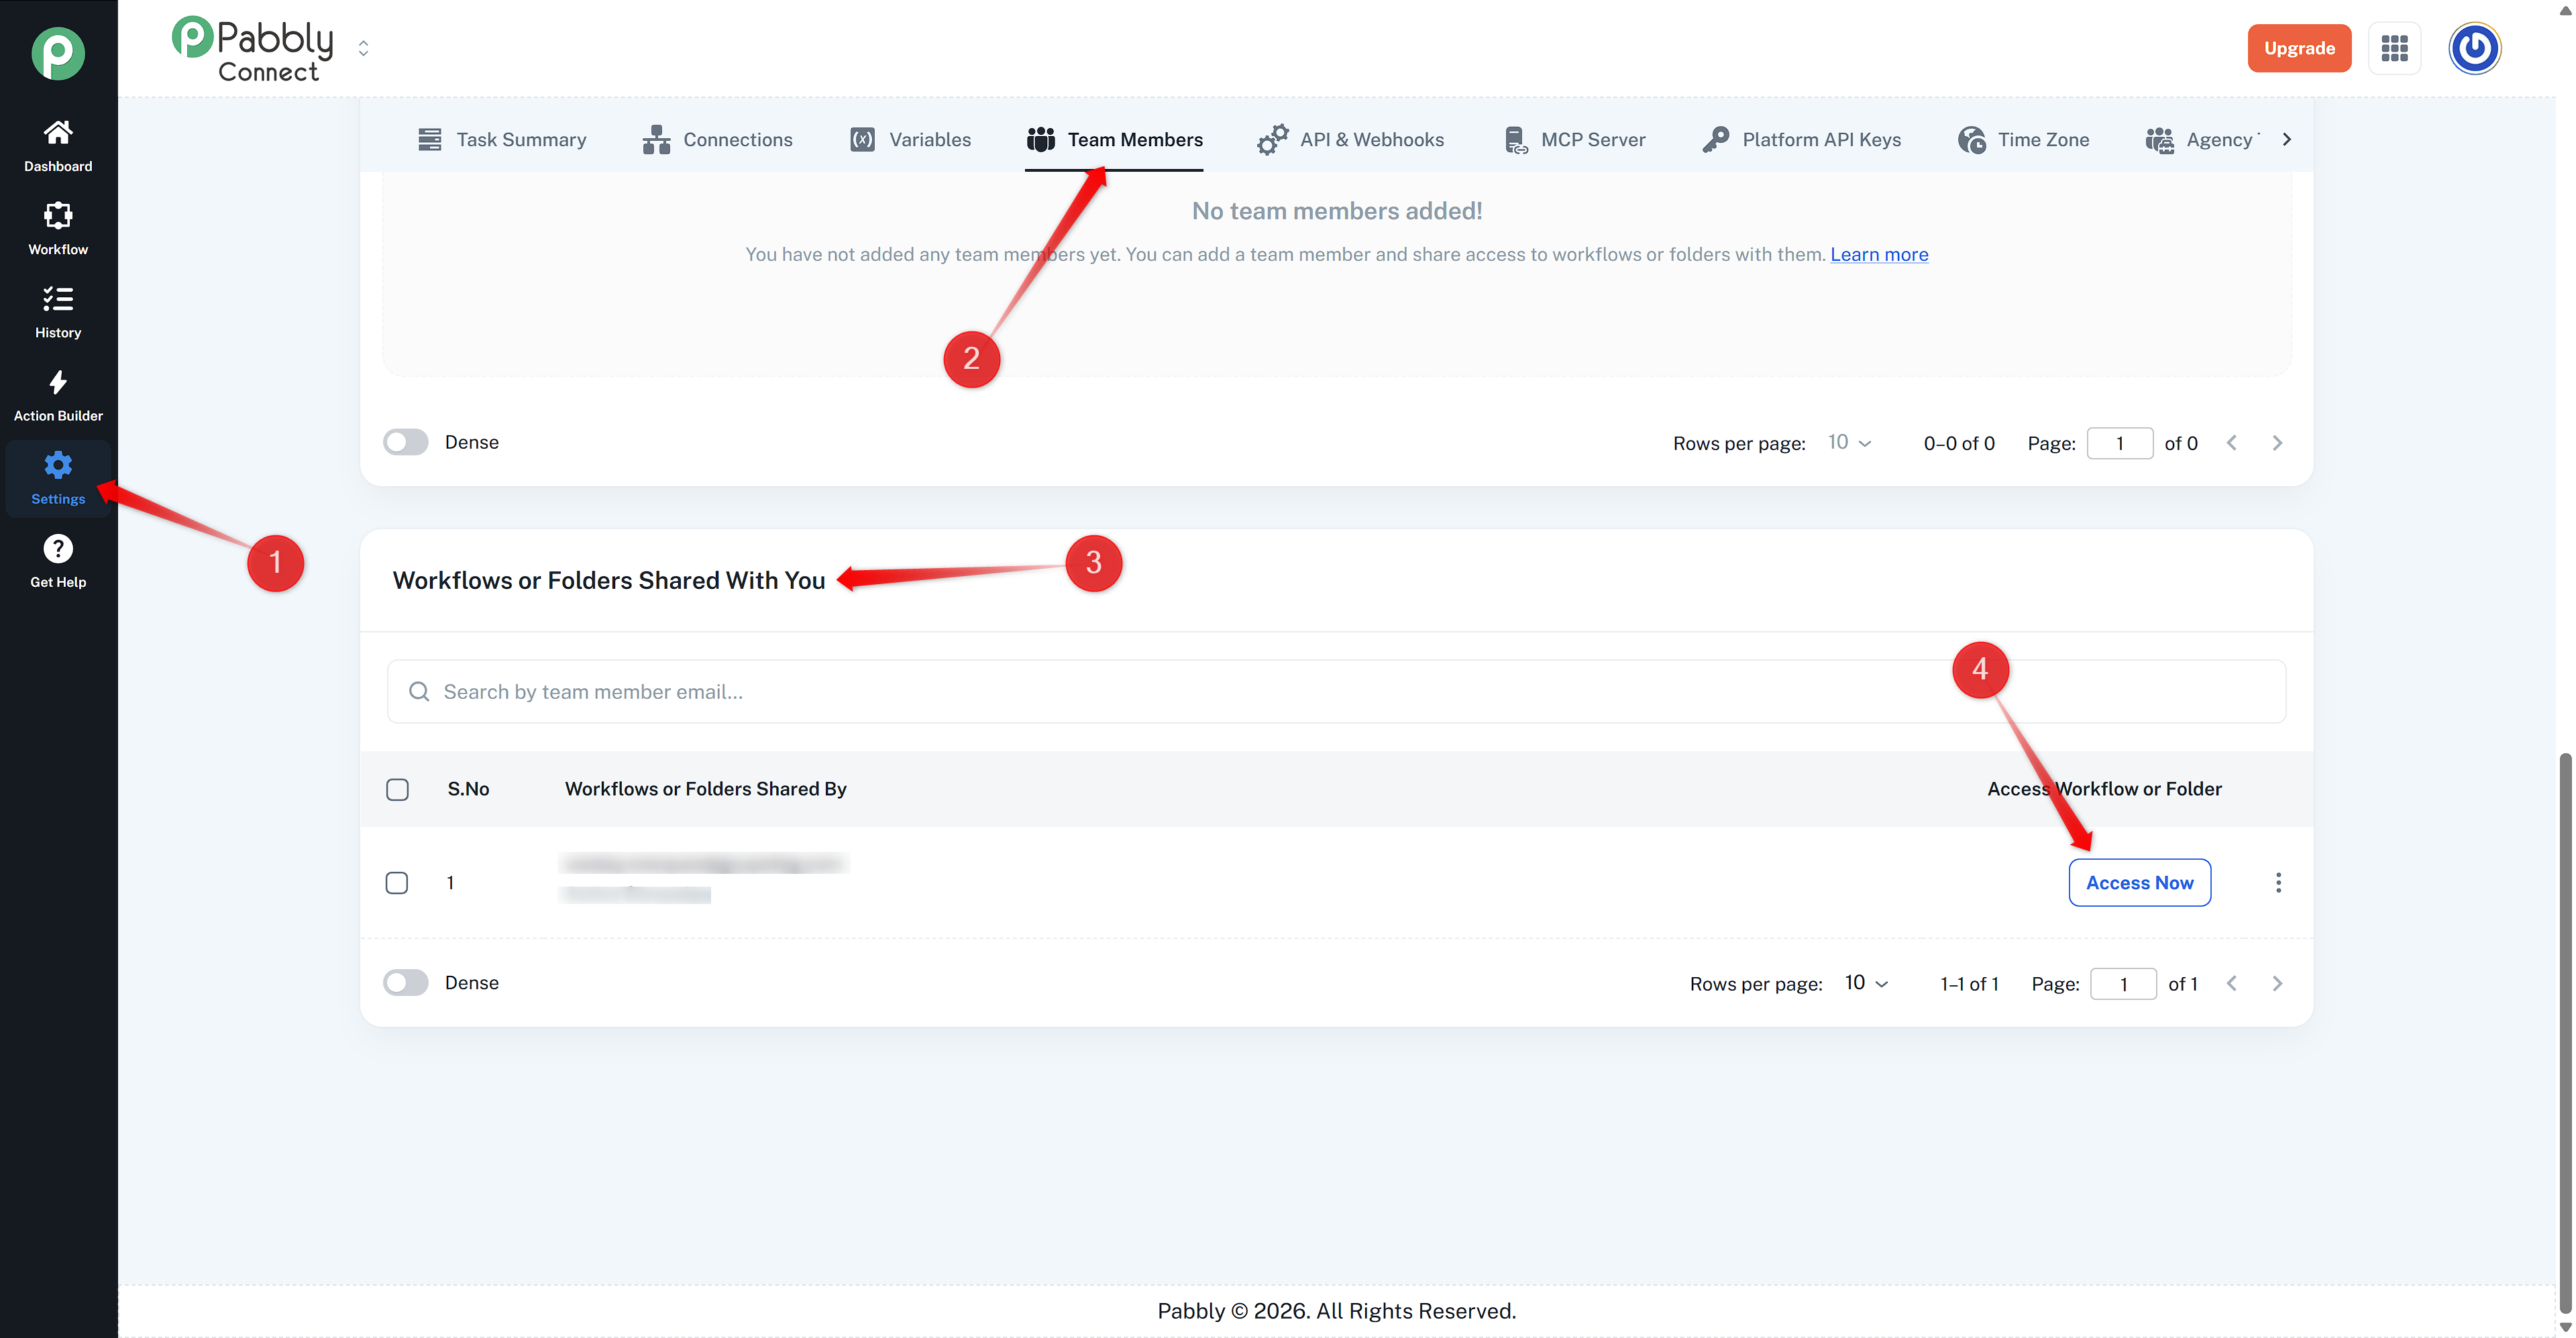Click the Pabbly logo in sidebar
Image resolution: width=2576 pixels, height=1338 pixels.
[58, 52]
